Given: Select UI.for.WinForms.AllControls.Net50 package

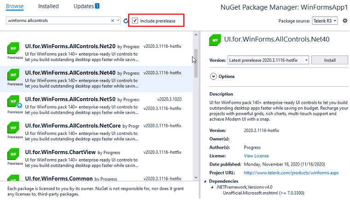Looking at the screenshot, I should (x=96, y=106).
